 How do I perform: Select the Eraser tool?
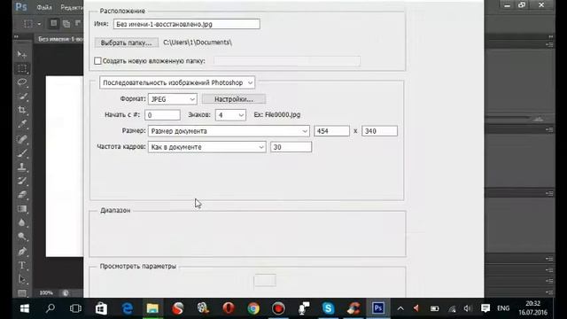click(x=22, y=195)
